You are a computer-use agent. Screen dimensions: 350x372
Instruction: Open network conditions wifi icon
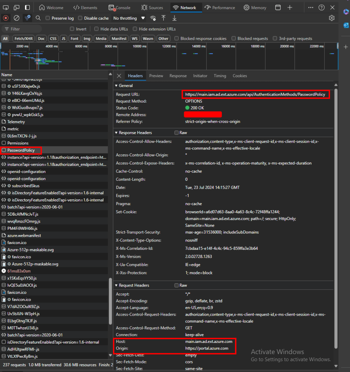click(x=153, y=18)
